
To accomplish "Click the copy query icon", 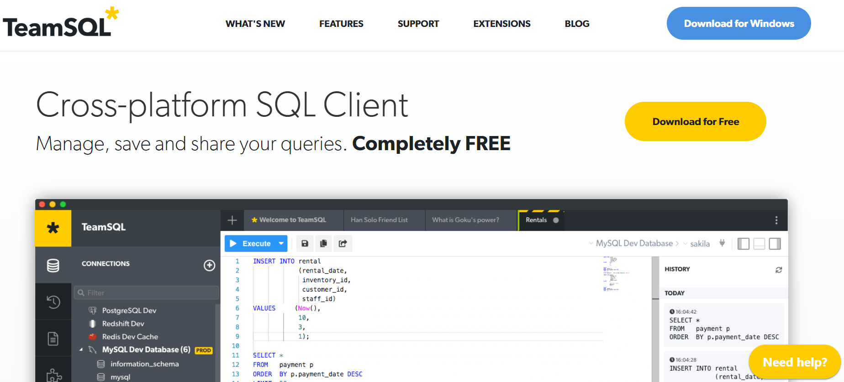I will point(324,244).
